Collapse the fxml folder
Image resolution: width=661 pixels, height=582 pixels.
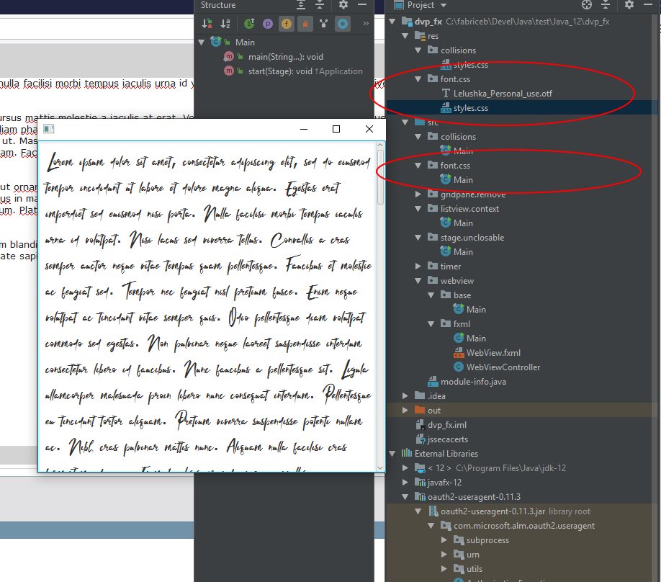(431, 324)
